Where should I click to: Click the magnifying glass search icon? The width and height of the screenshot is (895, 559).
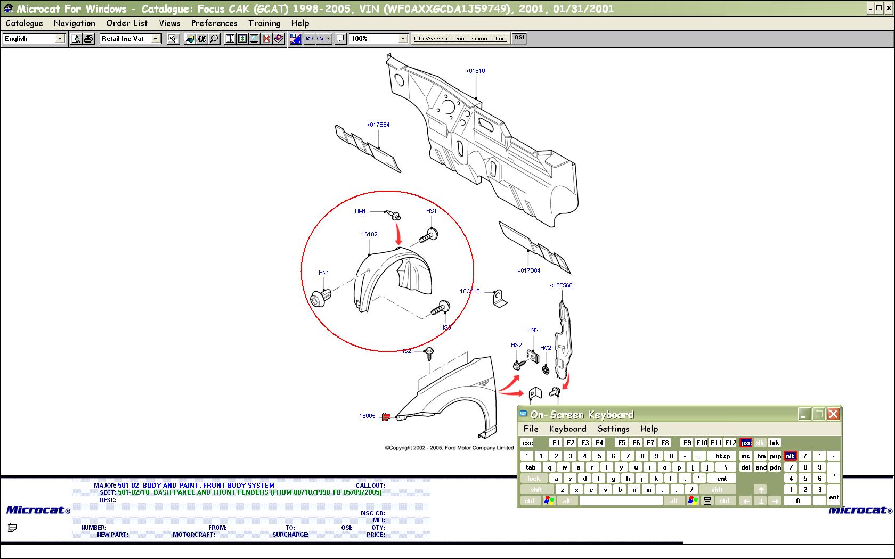[x=214, y=39]
